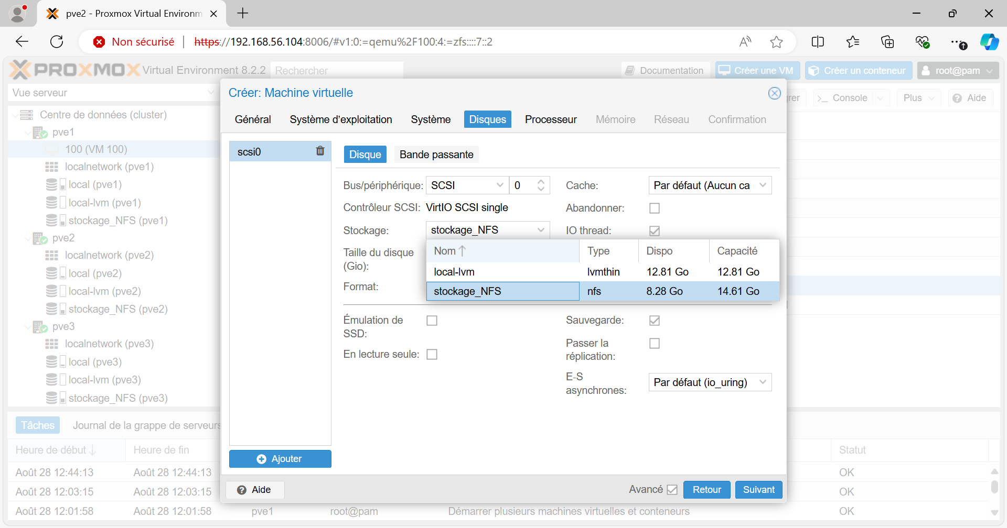Toggle the IO thread checkbox
This screenshot has height=528, width=1007.
(654, 230)
